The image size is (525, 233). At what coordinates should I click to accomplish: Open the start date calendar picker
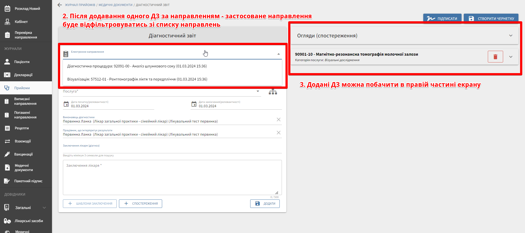[66, 104]
